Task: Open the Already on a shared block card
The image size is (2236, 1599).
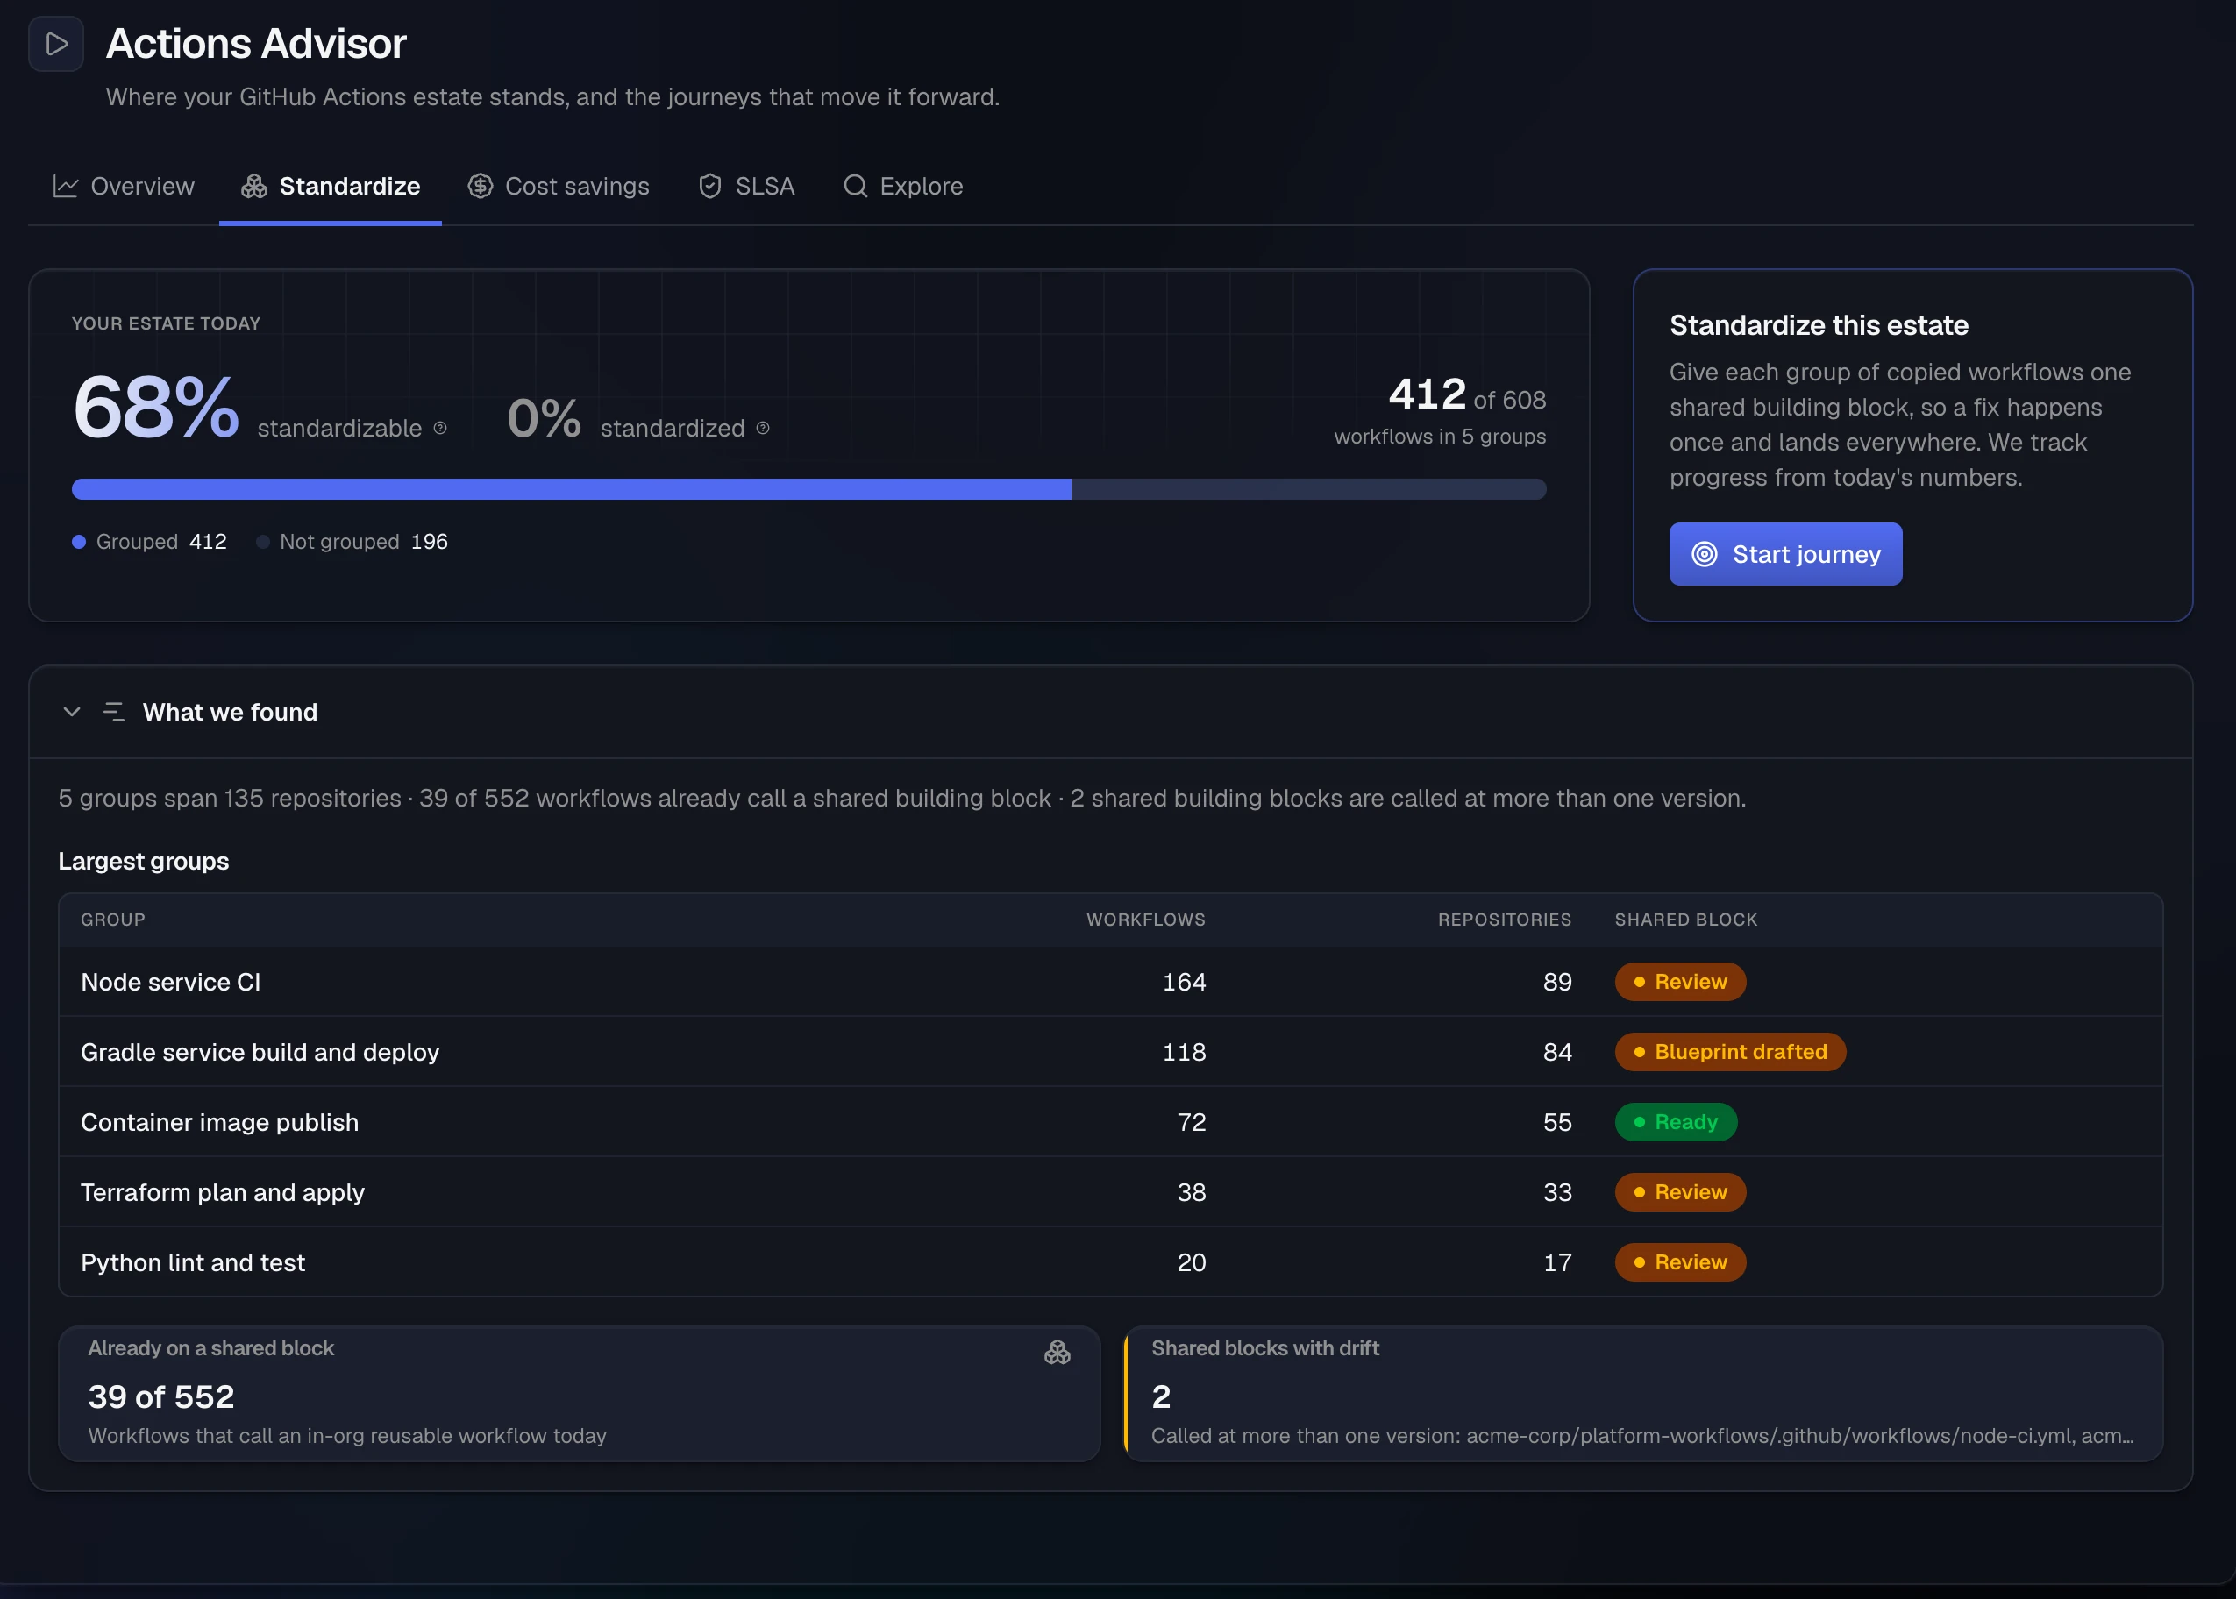Action: tap(579, 1394)
